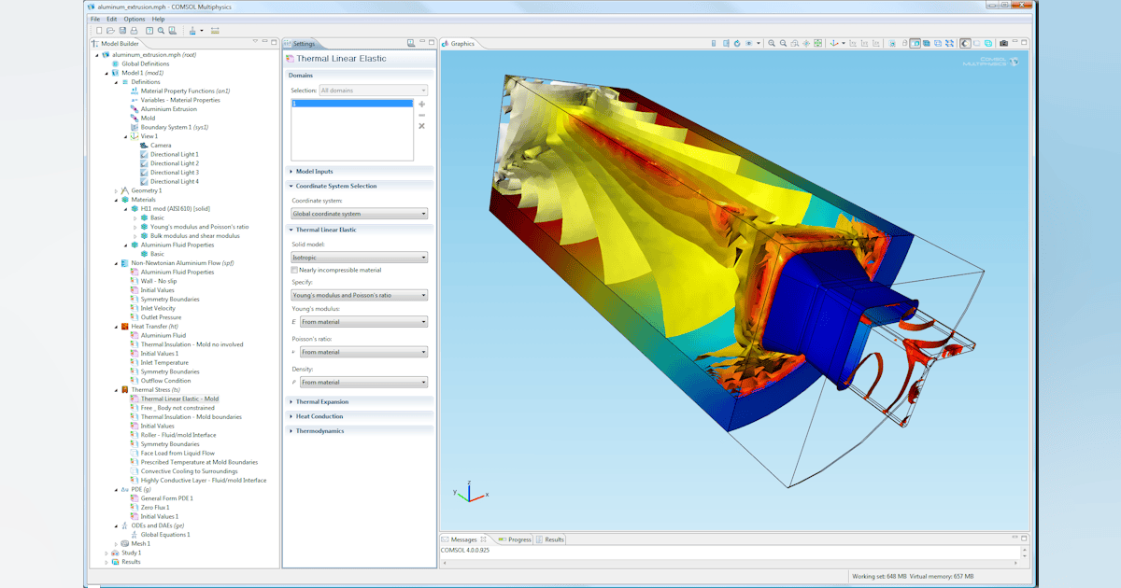Open the Isotropic solid model dropdown
Viewport: 1121px width, 588px height.
tap(359, 257)
